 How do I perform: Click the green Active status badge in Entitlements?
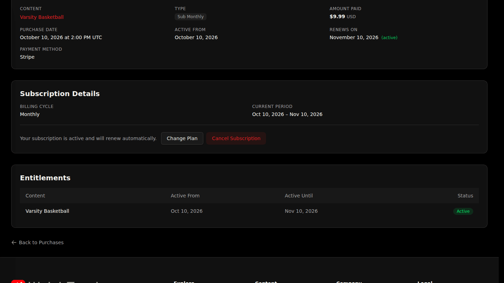(463, 211)
